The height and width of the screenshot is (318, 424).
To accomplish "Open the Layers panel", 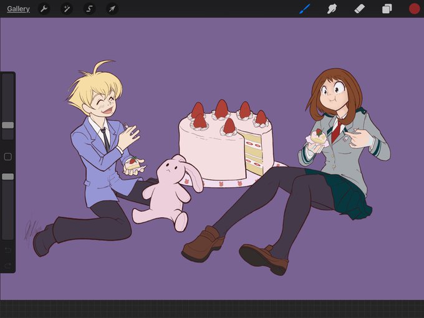I will [387, 9].
